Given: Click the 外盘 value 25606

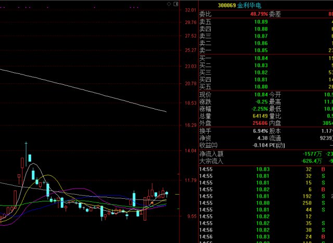Looking at the screenshot, I should (260, 123).
